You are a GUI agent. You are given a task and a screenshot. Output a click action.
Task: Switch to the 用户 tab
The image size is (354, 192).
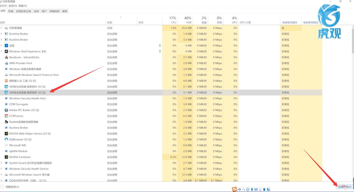tap(44, 11)
